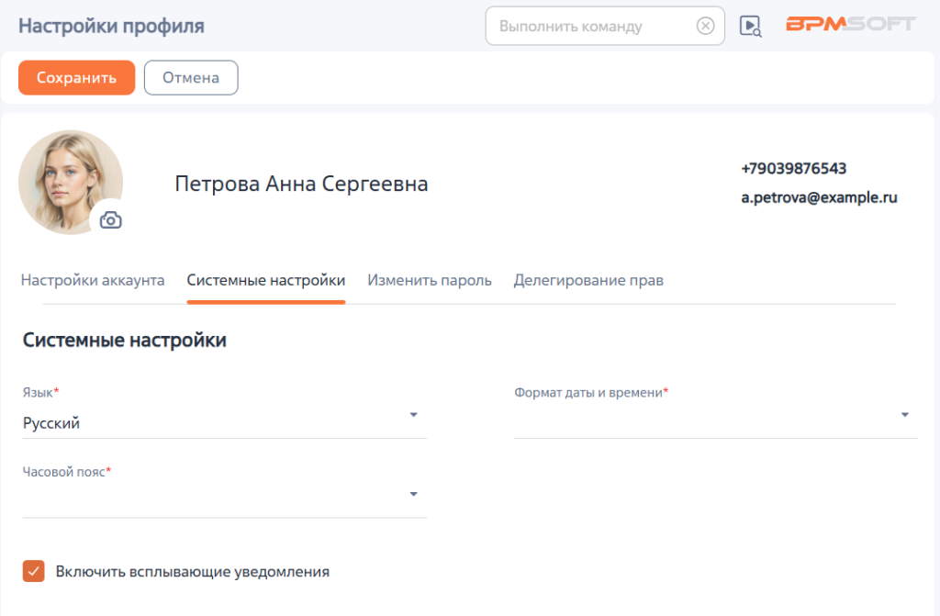The height and width of the screenshot is (616, 940).
Task: Clear the command field with the X icon
Action: [705, 26]
